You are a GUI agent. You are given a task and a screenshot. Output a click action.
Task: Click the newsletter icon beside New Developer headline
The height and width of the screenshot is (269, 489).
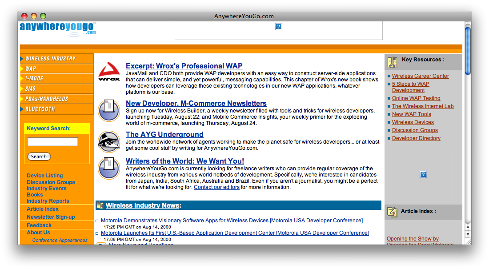tap(109, 110)
